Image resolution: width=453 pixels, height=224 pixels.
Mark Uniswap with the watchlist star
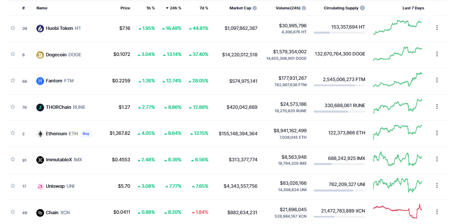[x=13, y=185]
